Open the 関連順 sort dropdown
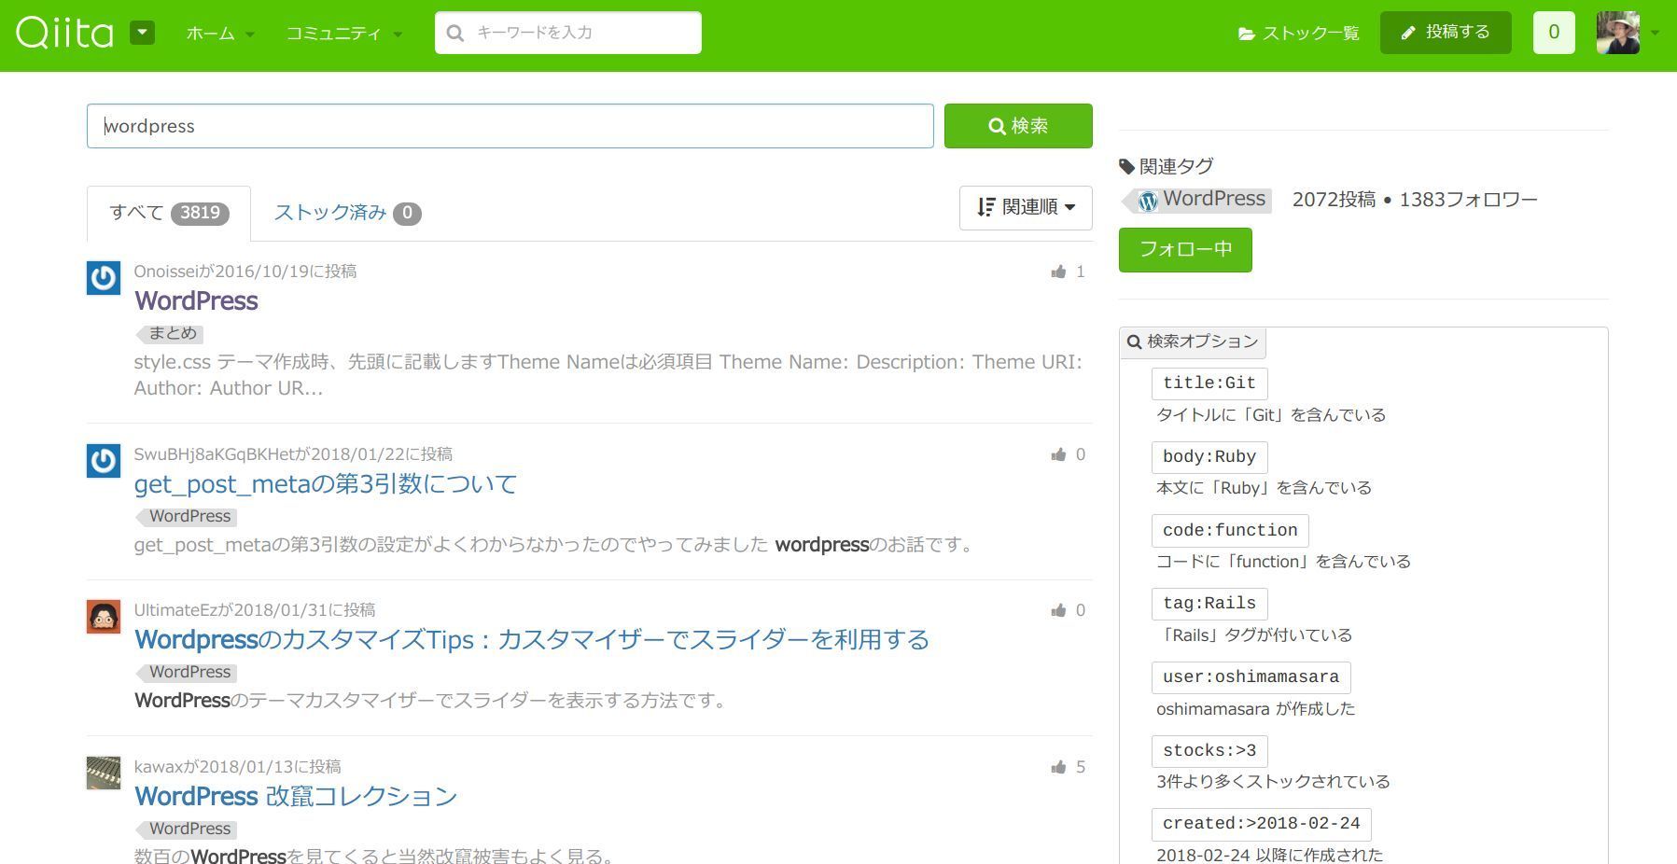 tap(1026, 207)
